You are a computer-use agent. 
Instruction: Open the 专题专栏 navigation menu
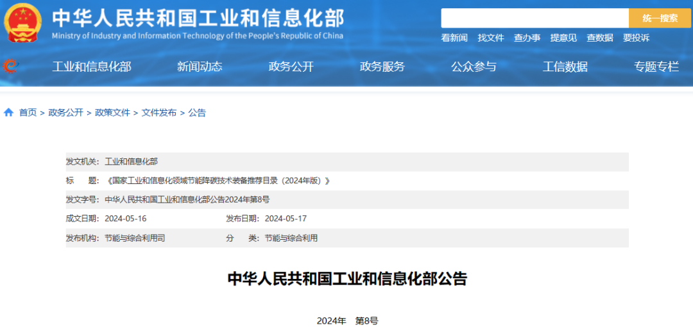[656, 67]
